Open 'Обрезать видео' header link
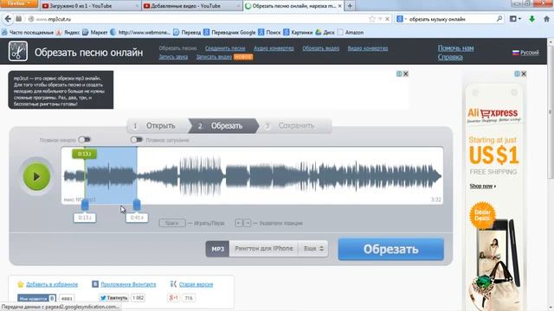The image size is (554, 311). 321,48
